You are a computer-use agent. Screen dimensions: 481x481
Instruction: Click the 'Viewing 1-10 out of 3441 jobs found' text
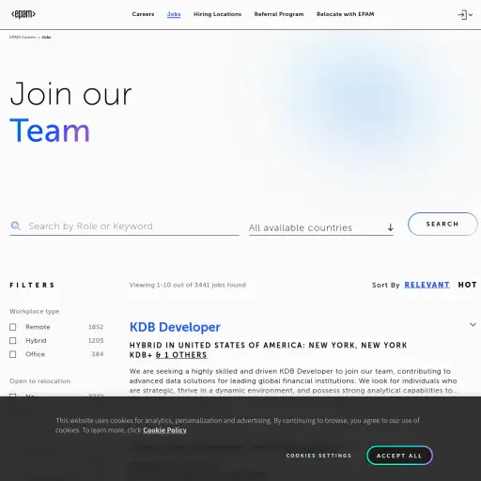coord(188,285)
